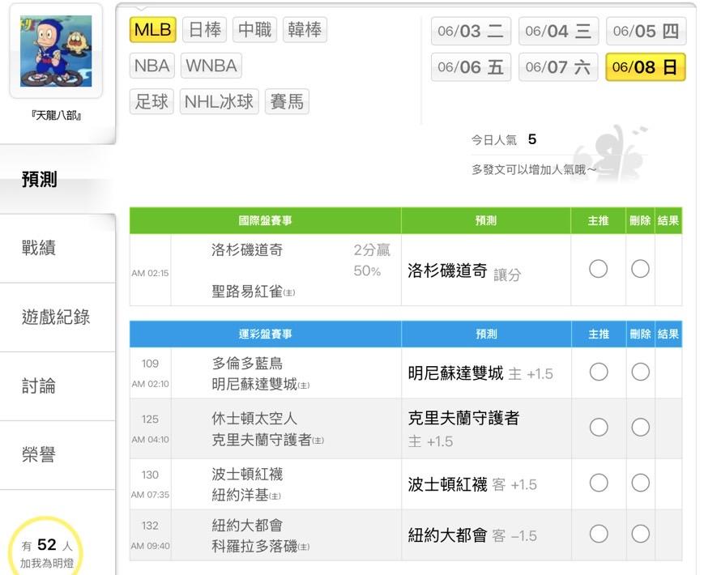Viewport: 704px width, 575px height.
Task: Mark 波士頓紅襪 客 +1.5 prediction as 主推
Action: (599, 483)
